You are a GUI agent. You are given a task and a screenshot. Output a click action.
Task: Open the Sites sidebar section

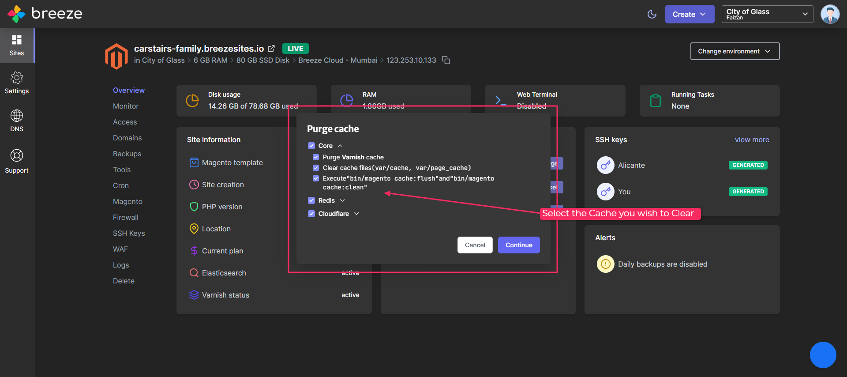(x=17, y=45)
